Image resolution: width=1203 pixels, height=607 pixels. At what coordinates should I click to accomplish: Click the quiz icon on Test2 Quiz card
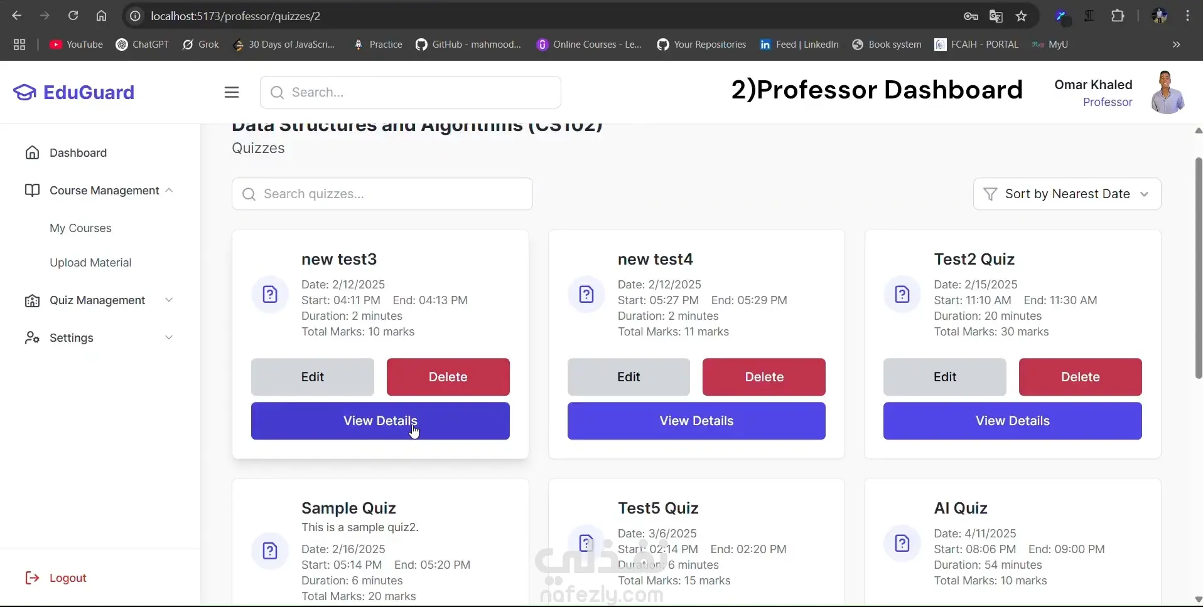(902, 294)
